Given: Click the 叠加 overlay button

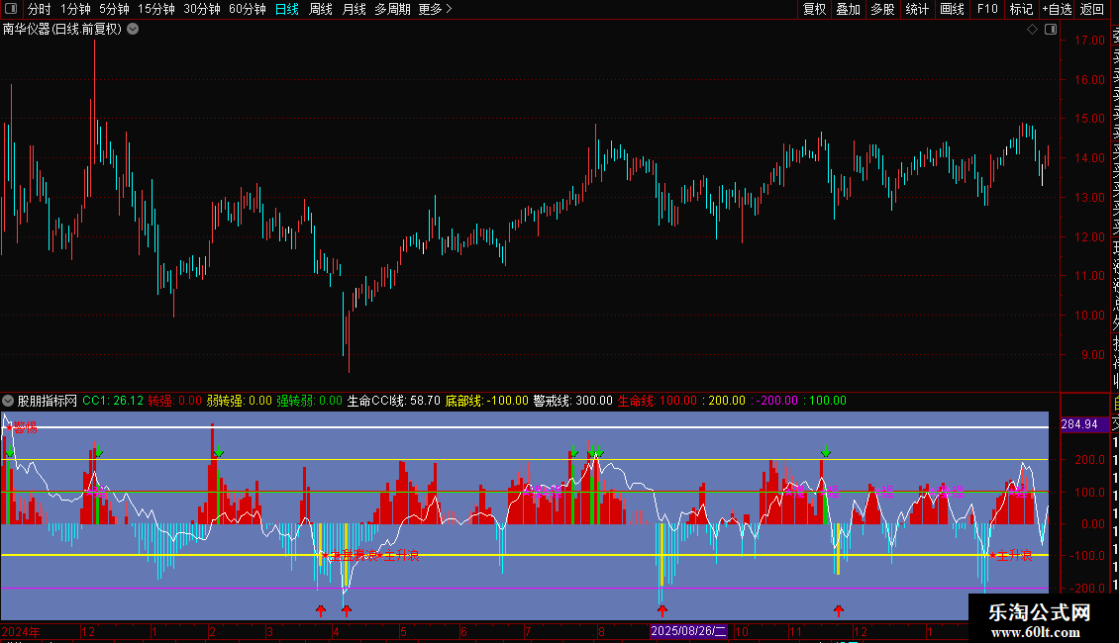Looking at the screenshot, I should click(849, 9).
